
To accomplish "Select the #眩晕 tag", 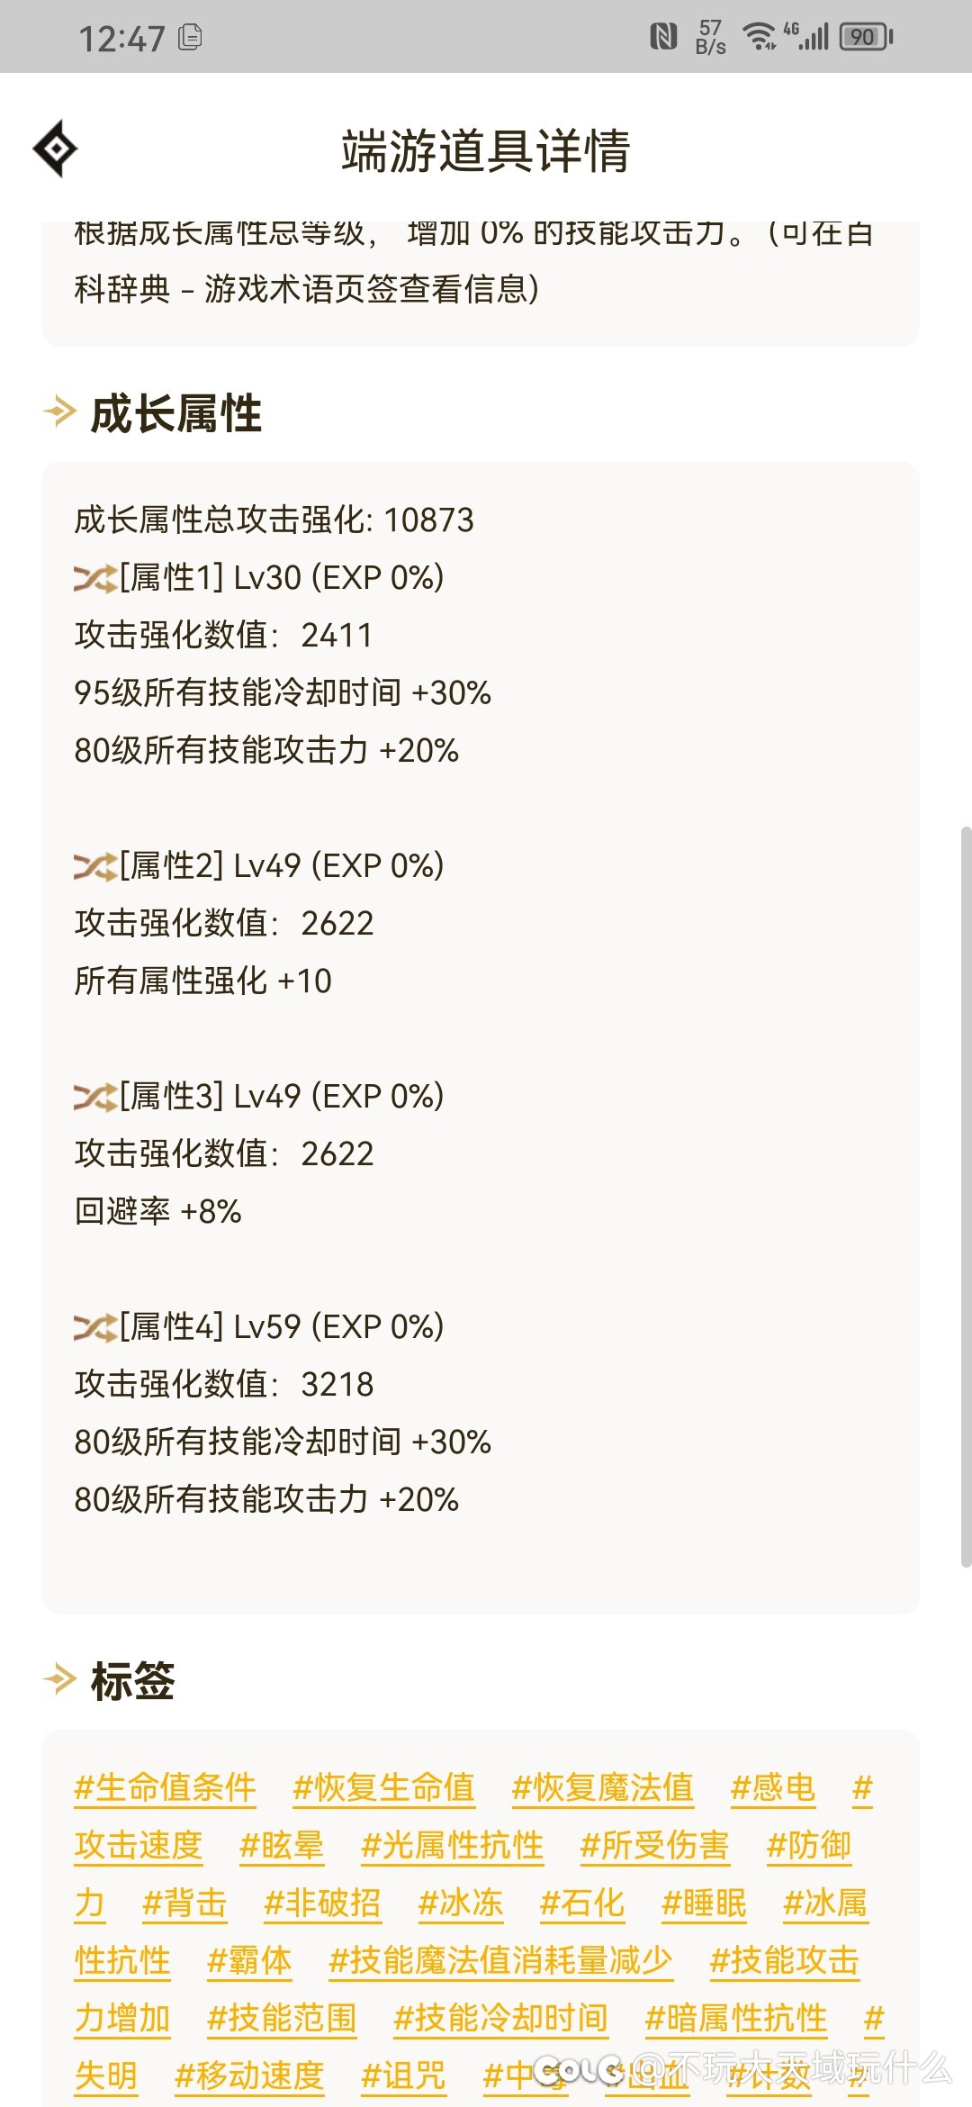I will click(x=282, y=1845).
